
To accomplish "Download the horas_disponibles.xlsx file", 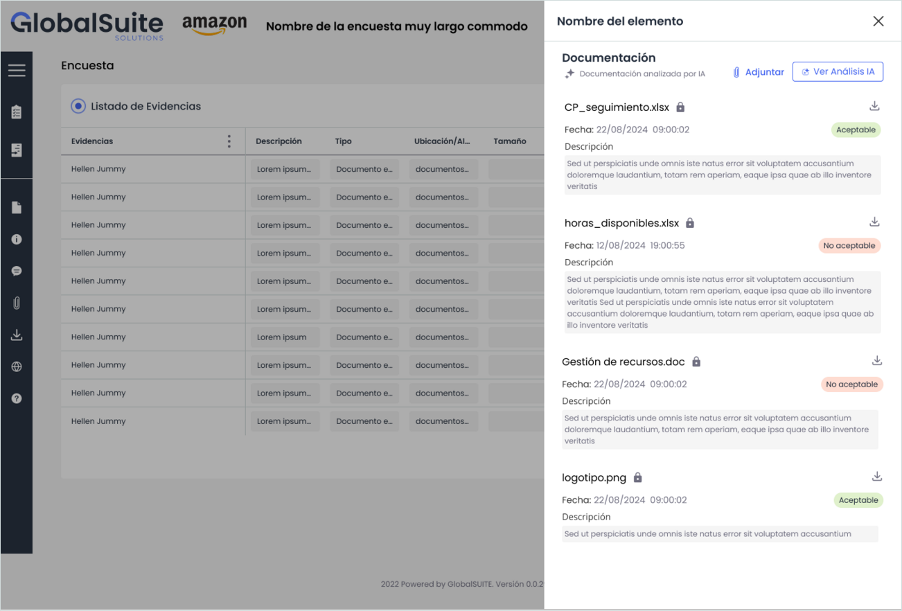I will coord(874,222).
